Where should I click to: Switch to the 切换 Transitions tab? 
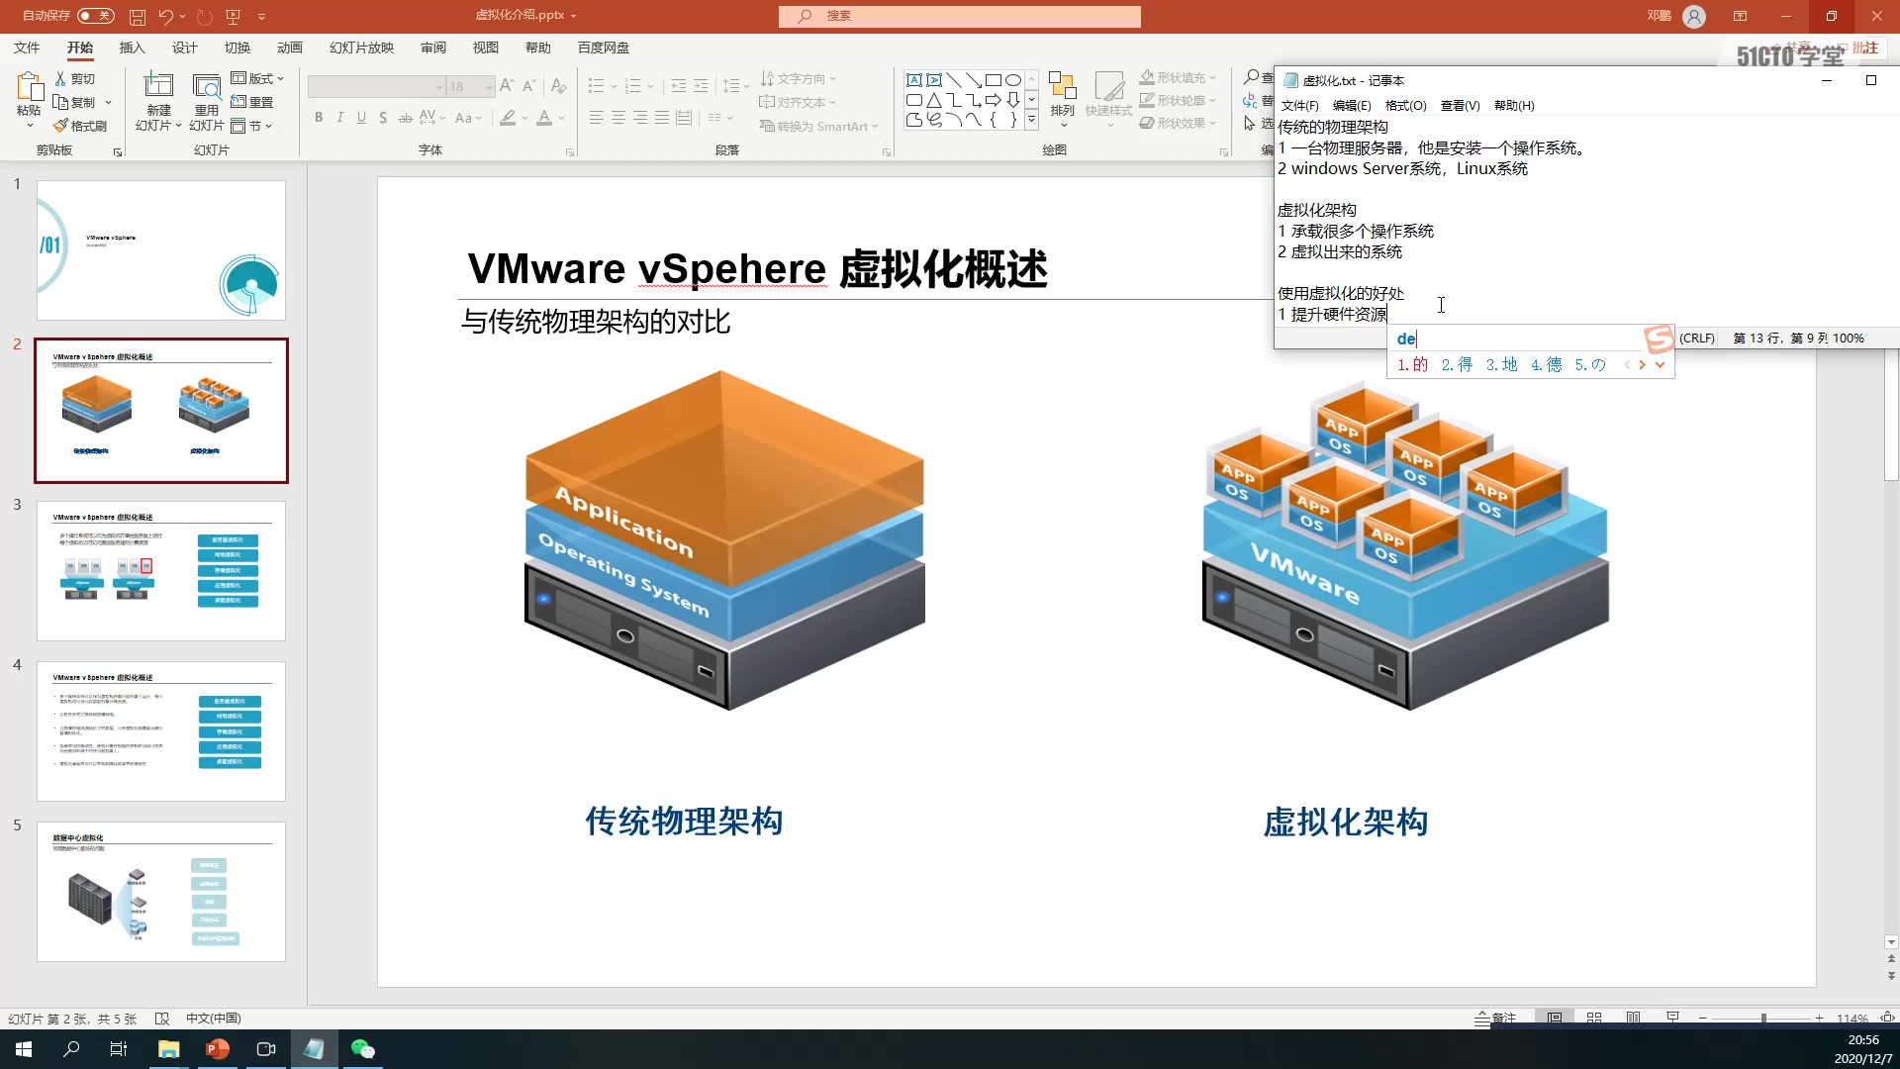(x=237, y=48)
